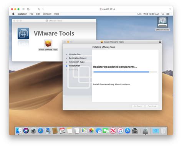Open Notes from the Dock

pyautogui.click(x=69, y=130)
